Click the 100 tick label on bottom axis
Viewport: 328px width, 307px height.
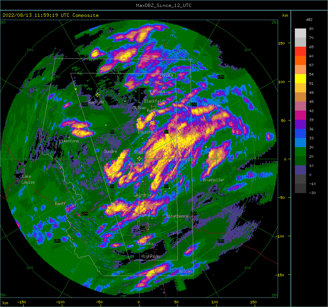(x=215, y=302)
